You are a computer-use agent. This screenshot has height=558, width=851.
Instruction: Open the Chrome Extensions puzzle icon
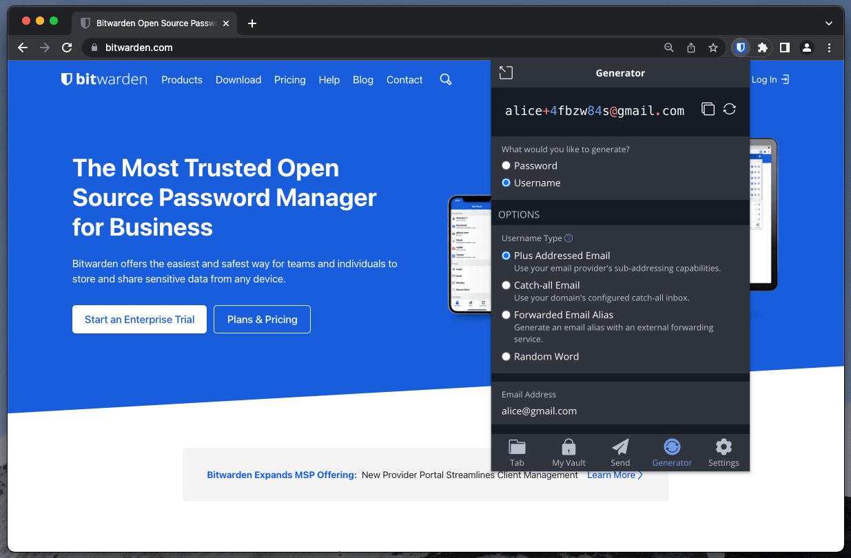click(763, 48)
